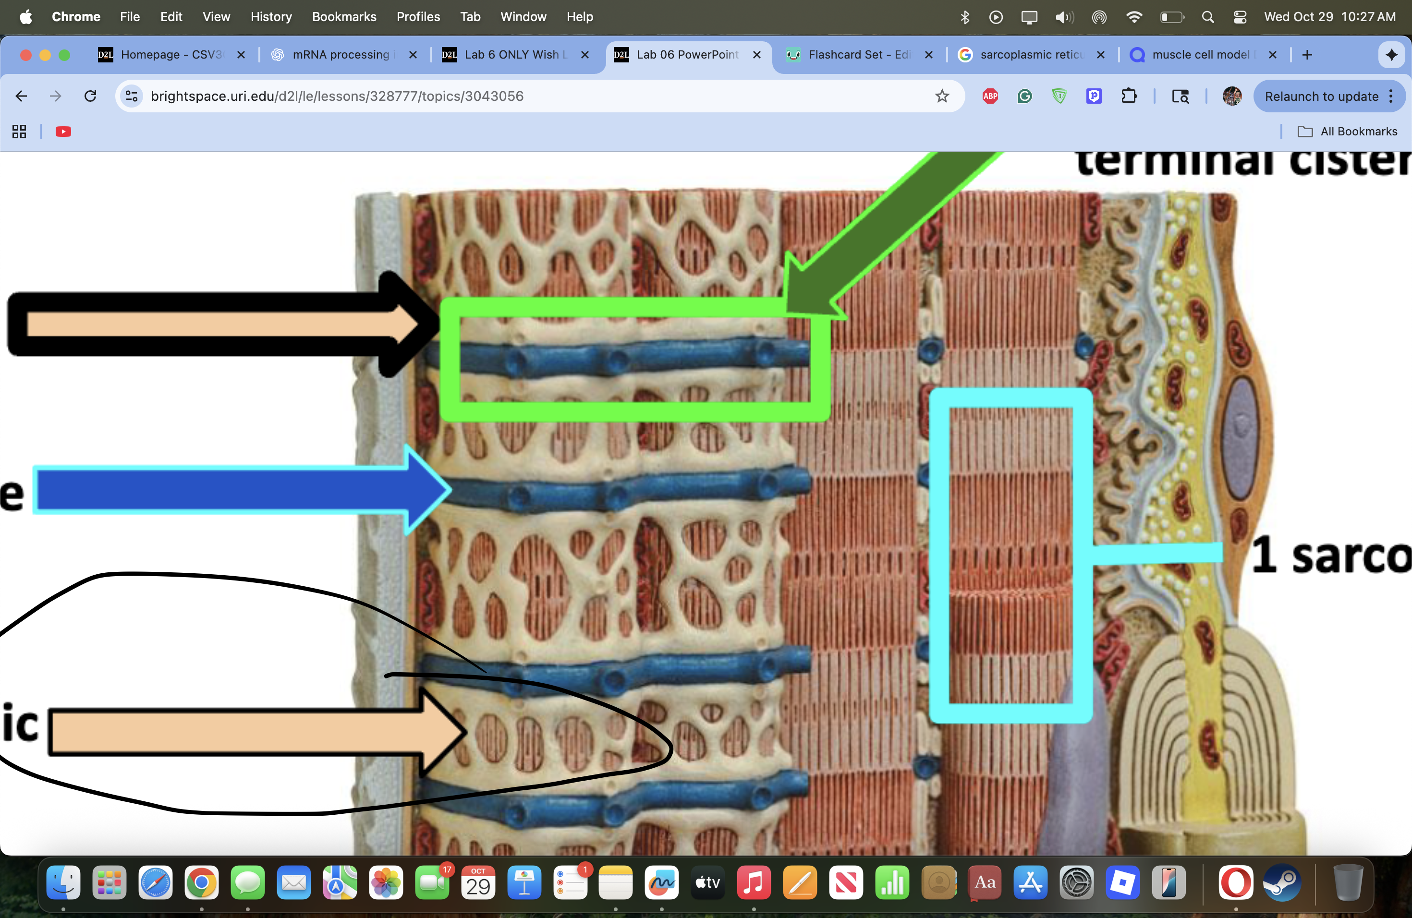Click the side panel search icon
Screen dimensions: 1412x918
[x=1180, y=96]
